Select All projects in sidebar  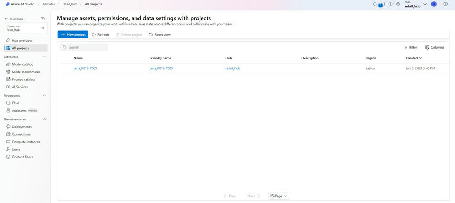pyautogui.click(x=26, y=48)
